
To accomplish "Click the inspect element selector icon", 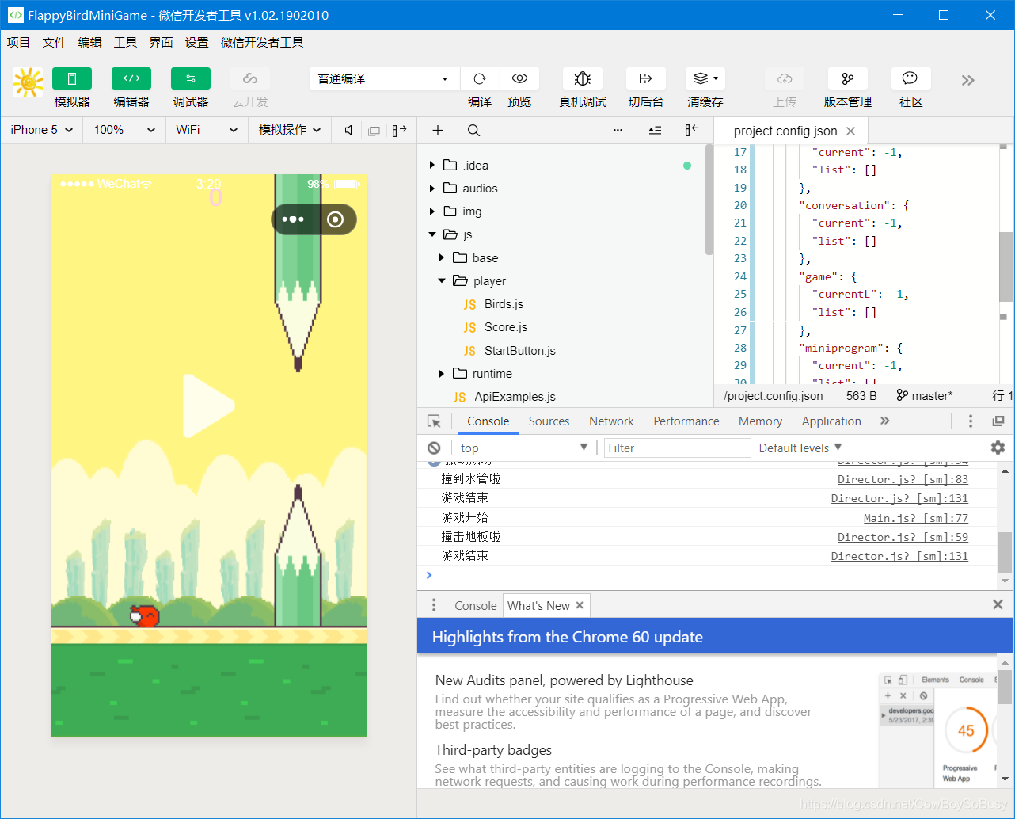I will (x=434, y=421).
